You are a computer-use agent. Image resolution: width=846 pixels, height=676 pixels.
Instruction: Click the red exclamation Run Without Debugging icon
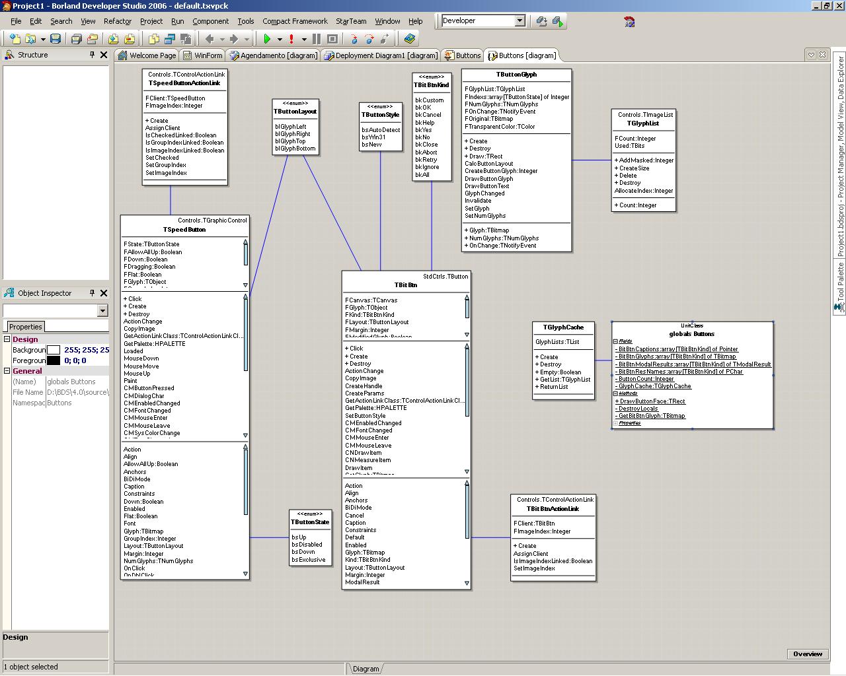[x=291, y=39]
